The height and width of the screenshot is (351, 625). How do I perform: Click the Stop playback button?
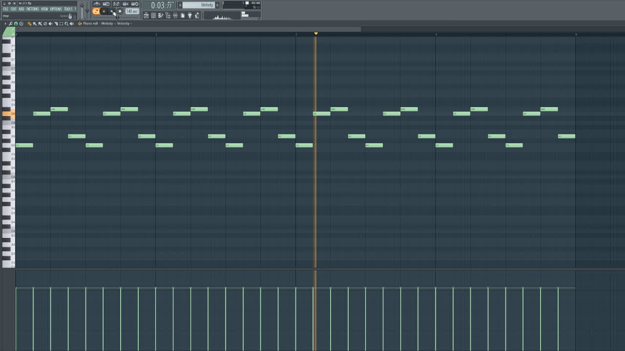[112, 11]
